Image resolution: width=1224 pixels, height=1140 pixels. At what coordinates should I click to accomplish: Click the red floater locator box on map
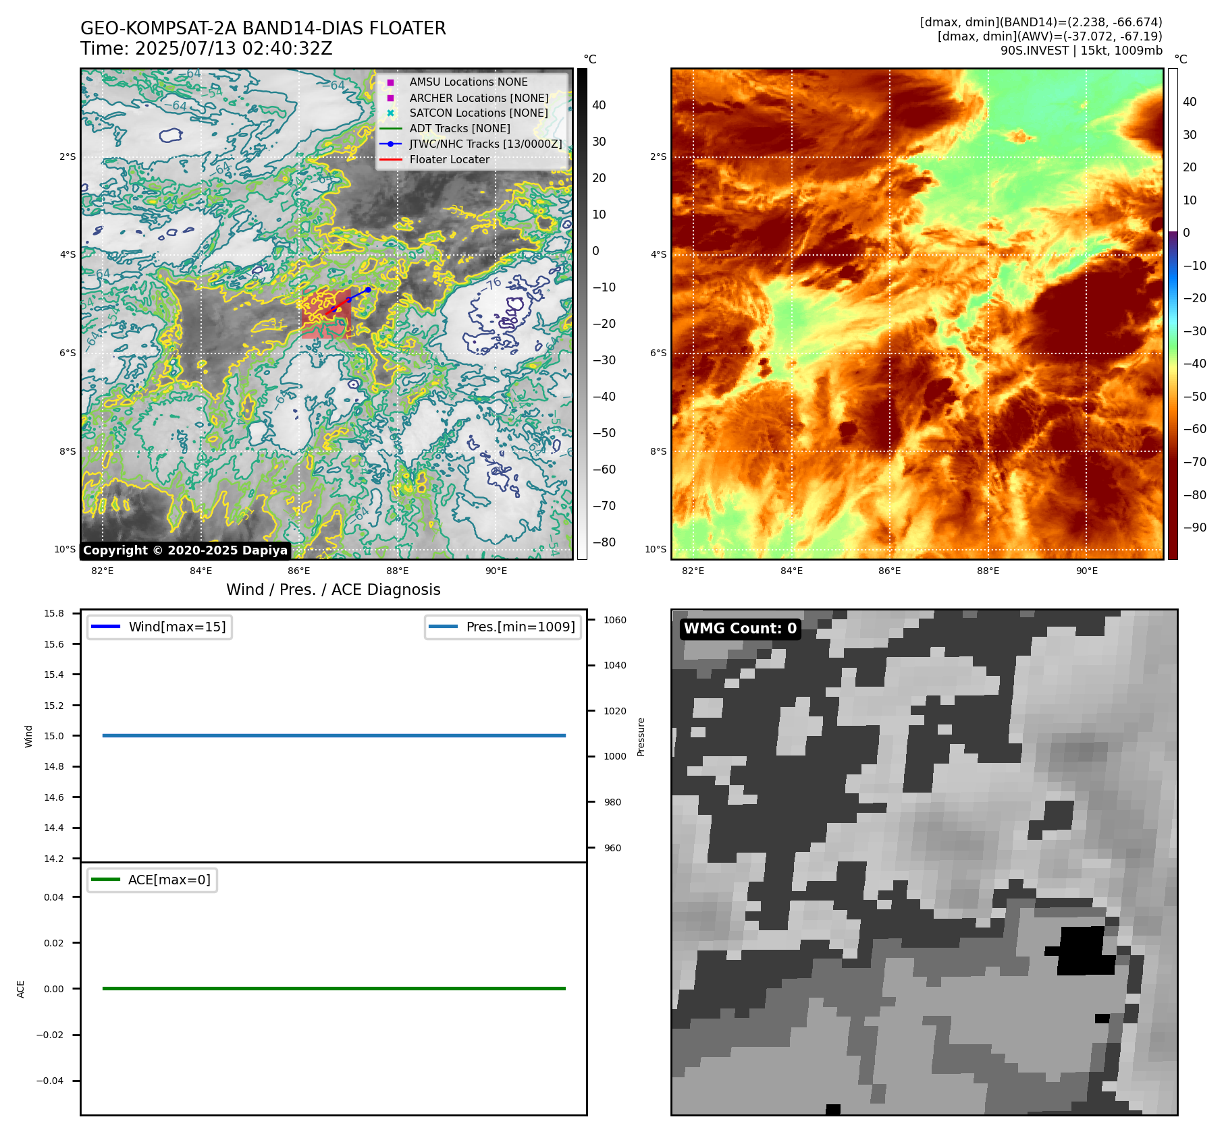pyautogui.click(x=326, y=314)
